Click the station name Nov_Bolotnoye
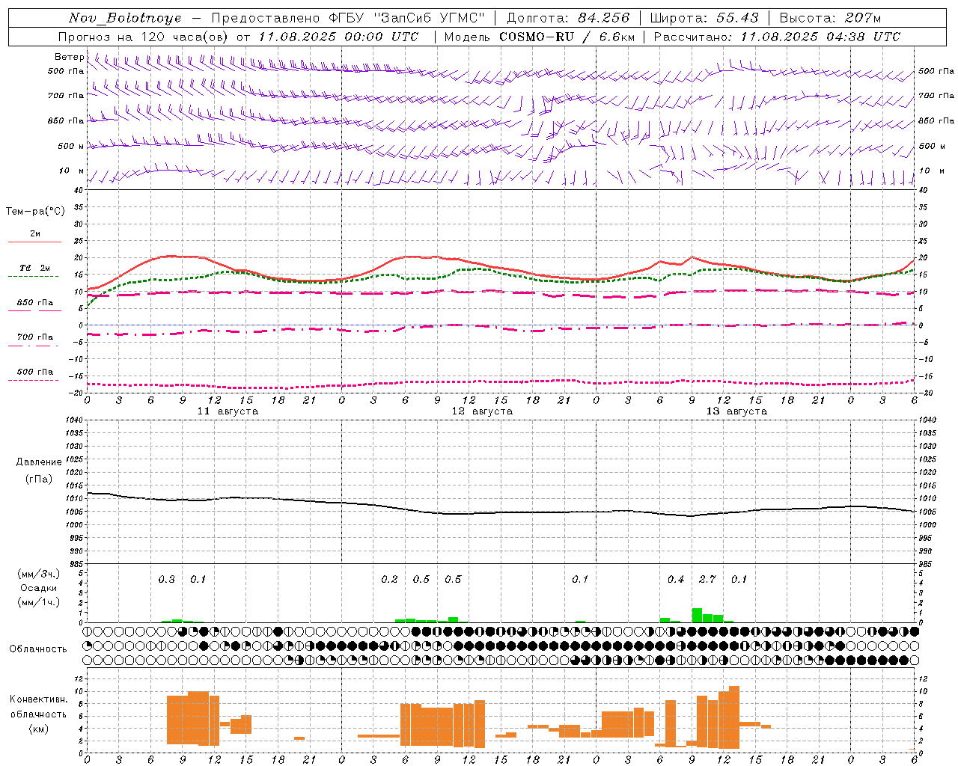 [x=125, y=18]
